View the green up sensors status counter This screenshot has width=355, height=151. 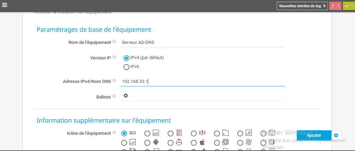click(349, 6)
